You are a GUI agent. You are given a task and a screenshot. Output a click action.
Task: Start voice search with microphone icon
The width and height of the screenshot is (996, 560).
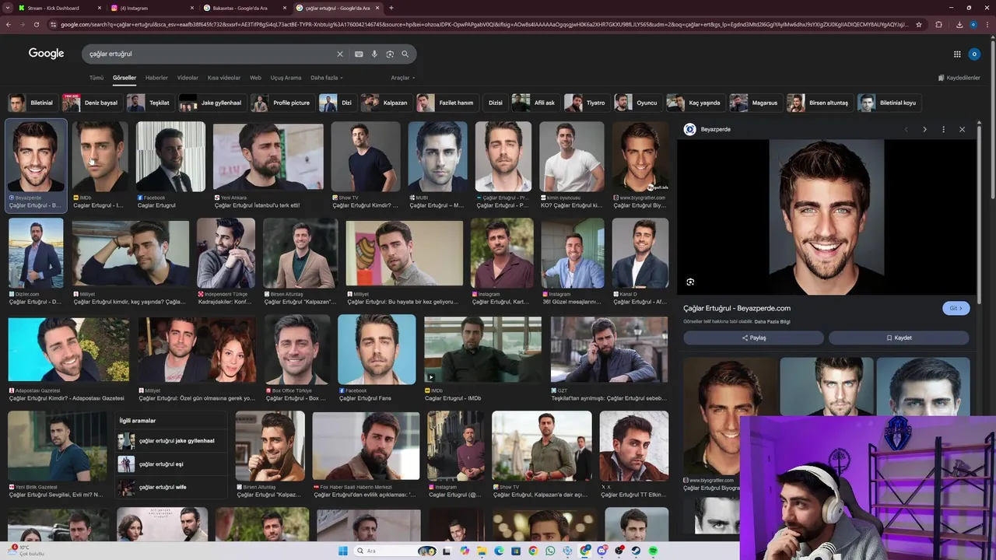coord(374,54)
